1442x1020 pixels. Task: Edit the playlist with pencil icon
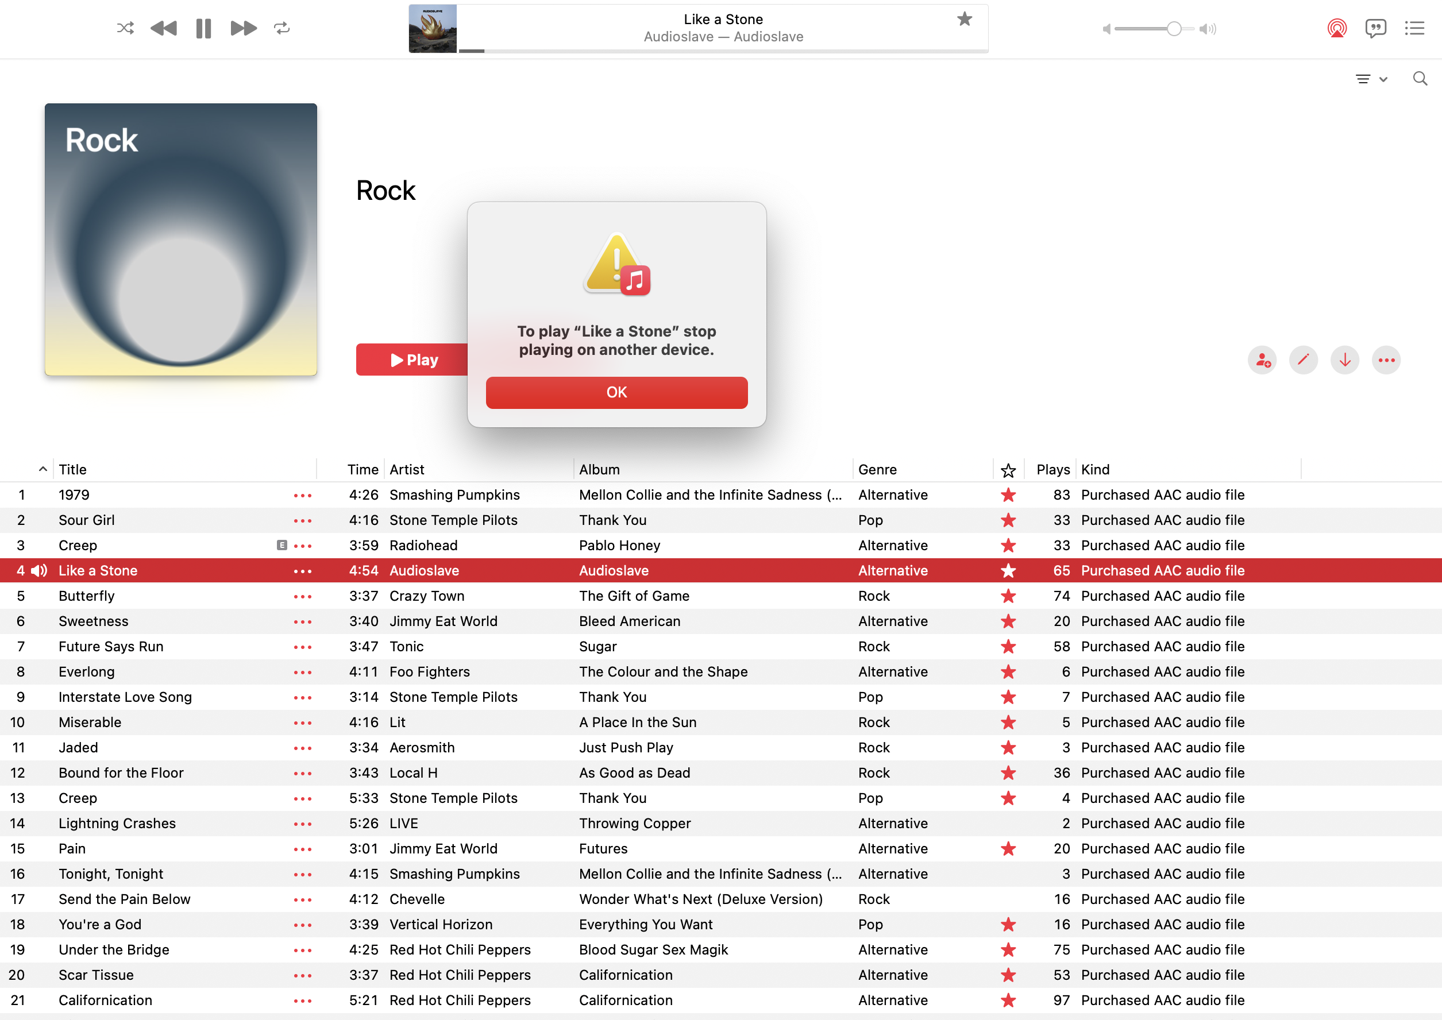coord(1304,361)
